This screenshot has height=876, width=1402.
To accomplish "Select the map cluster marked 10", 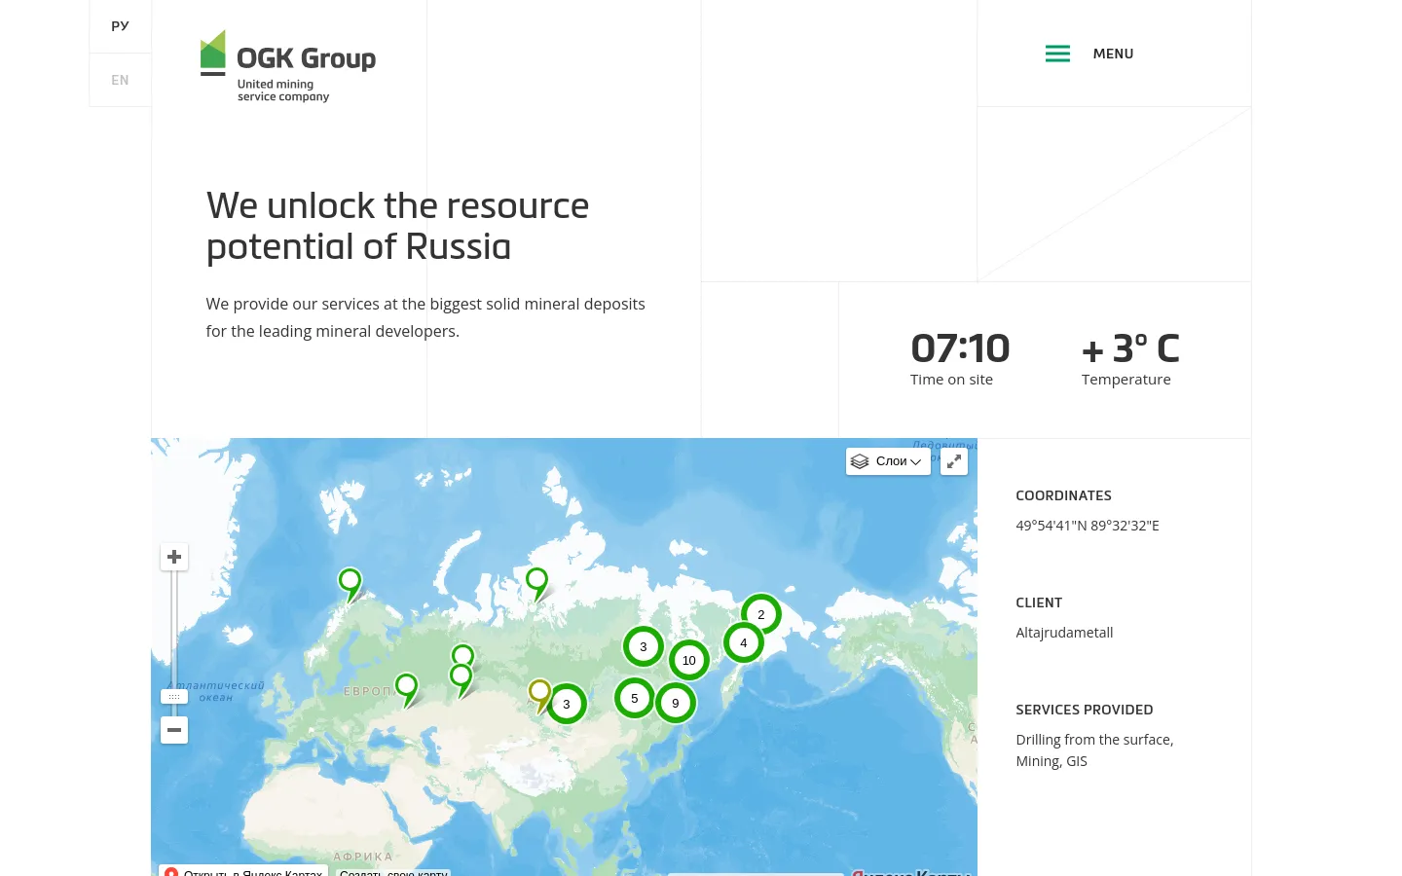I will pos(689,661).
